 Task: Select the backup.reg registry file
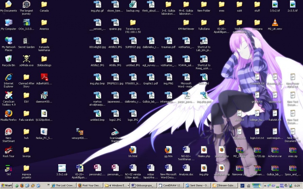133,6
